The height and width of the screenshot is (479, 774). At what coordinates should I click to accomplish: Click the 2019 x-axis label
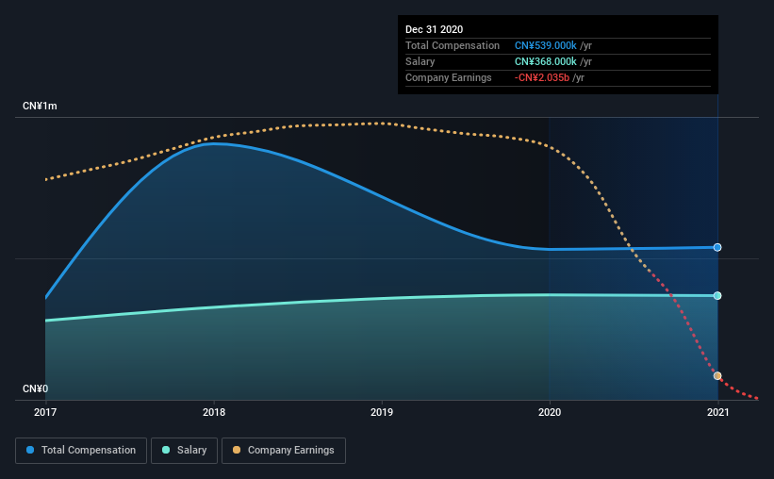tap(382, 412)
